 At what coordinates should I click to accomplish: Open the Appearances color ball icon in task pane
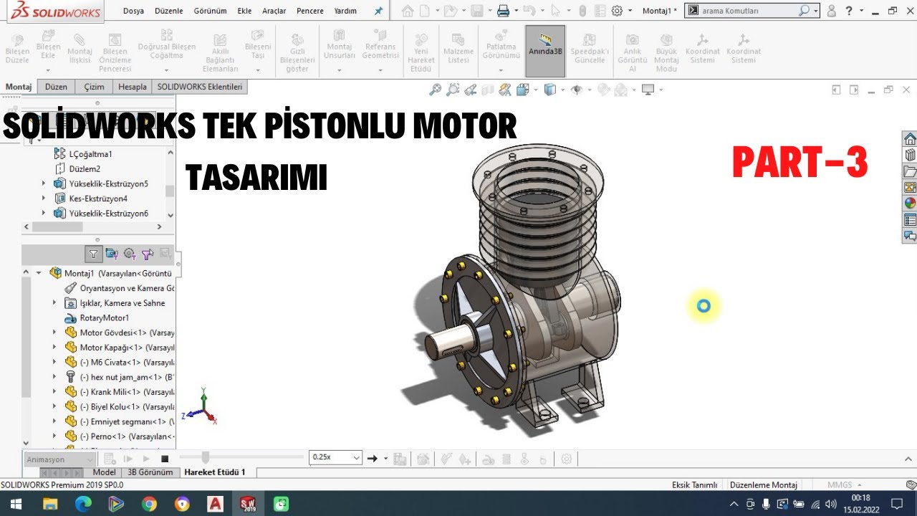pos(910,203)
